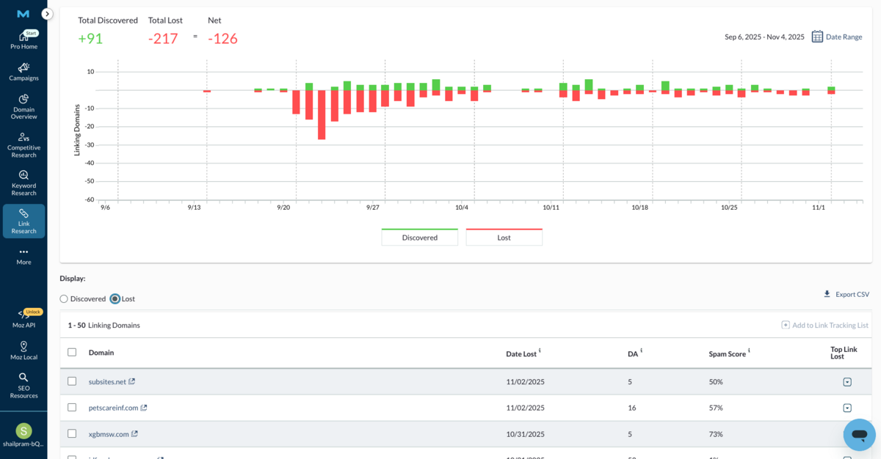
Task: Check the subsites.net row checkbox
Action: 72,381
